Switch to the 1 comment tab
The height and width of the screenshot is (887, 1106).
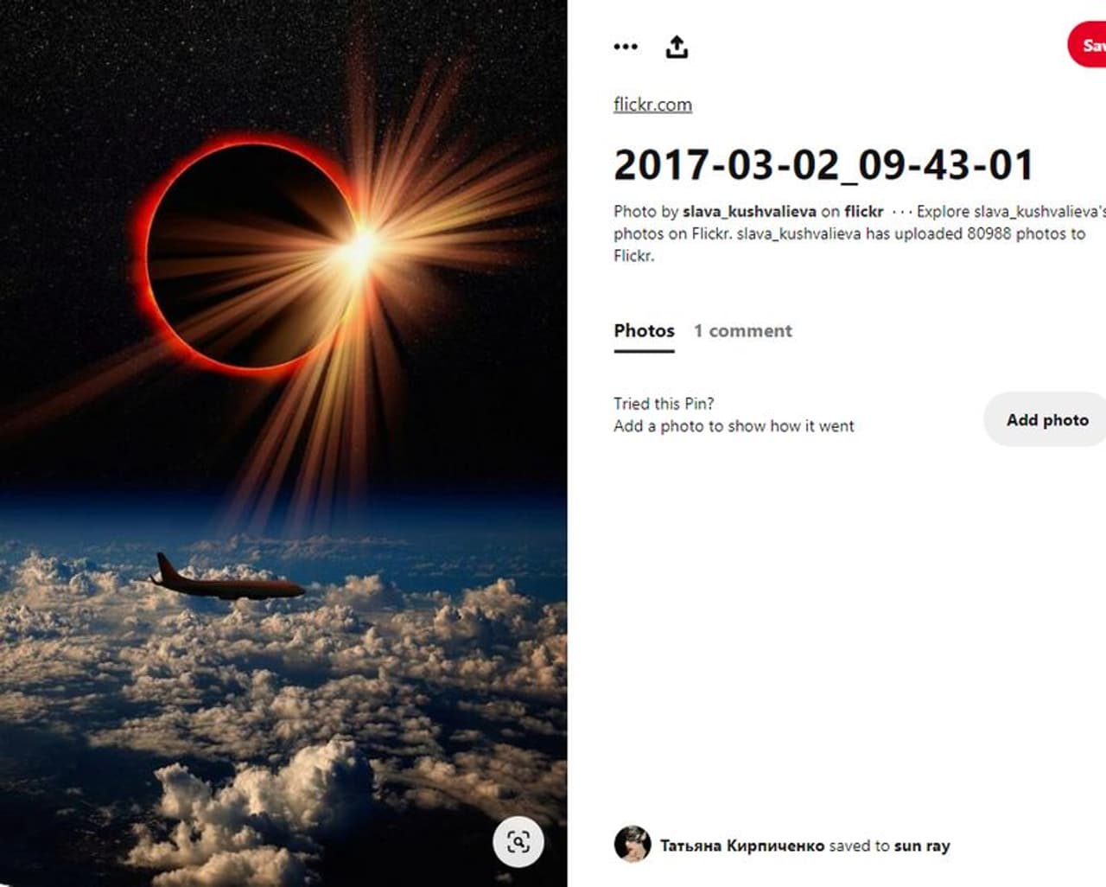[742, 330]
